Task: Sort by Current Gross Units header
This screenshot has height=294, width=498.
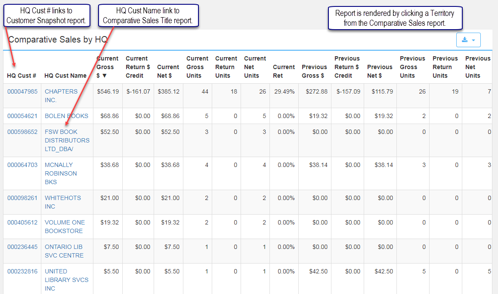Action: pyautogui.click(x=197, y=67)
